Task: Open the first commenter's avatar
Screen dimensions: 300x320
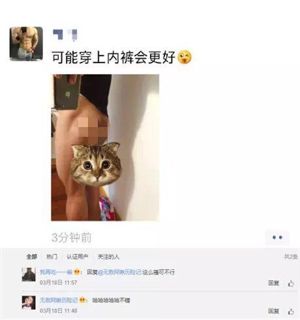Action: pyautogui.click(x=29, y=274)
